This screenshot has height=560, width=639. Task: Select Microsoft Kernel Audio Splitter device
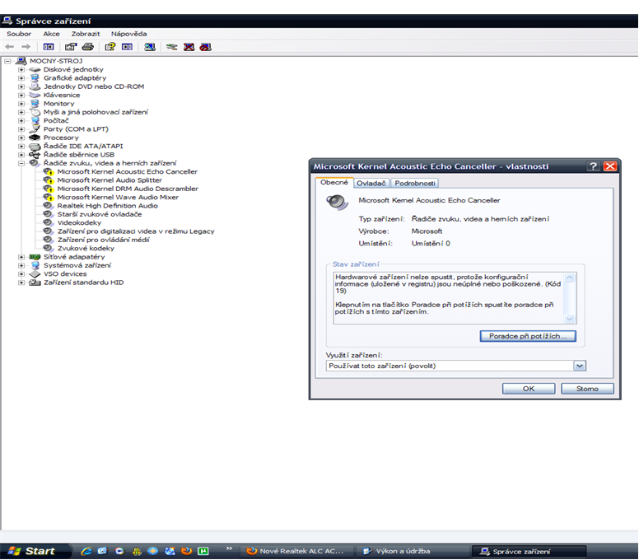tap(110, 180)
